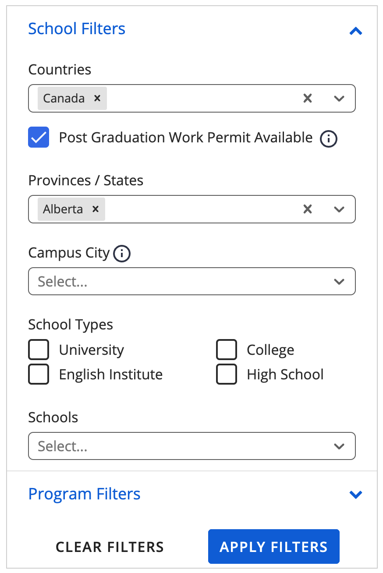The height and width of the screenshot is (573, 383).
Task: Uncheck Post Graduation Work Permit Available
Action: pyautogui.click(x=39, y=138)
